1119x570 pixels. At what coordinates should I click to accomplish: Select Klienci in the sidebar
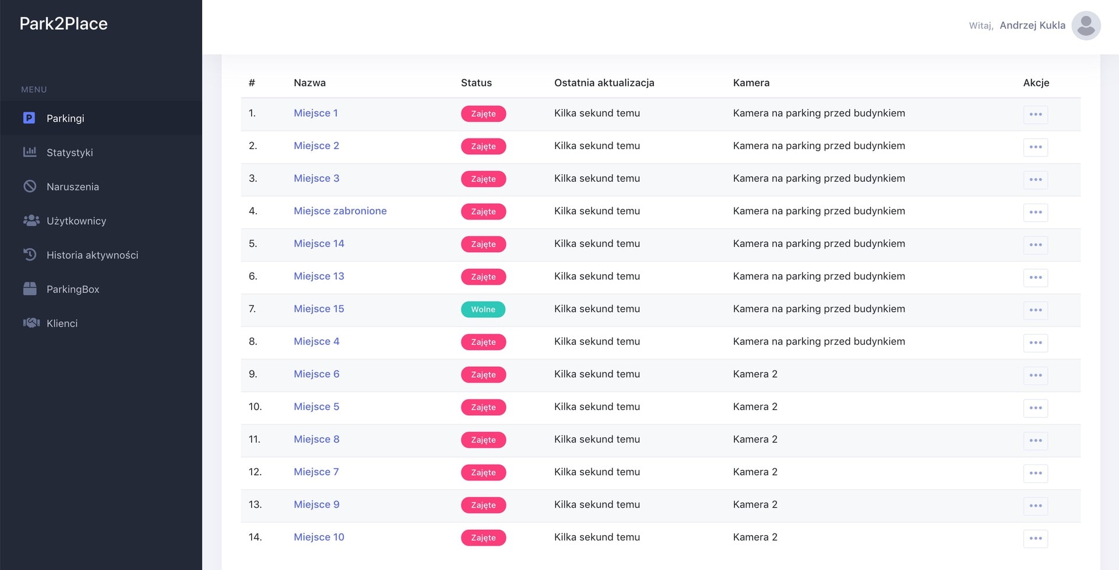(101, 323)
